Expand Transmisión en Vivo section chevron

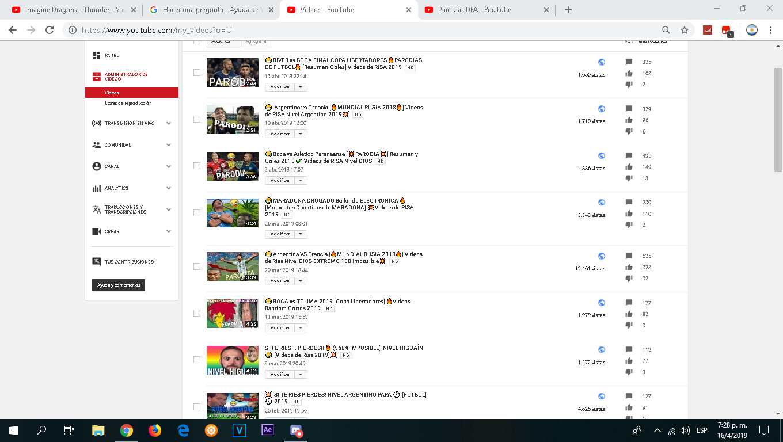coord(169,123)
